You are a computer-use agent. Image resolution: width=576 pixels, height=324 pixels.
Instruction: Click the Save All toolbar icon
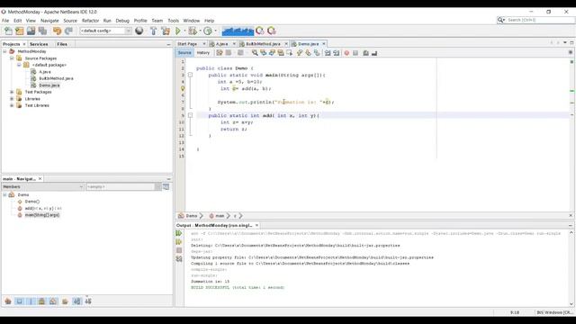42,31
